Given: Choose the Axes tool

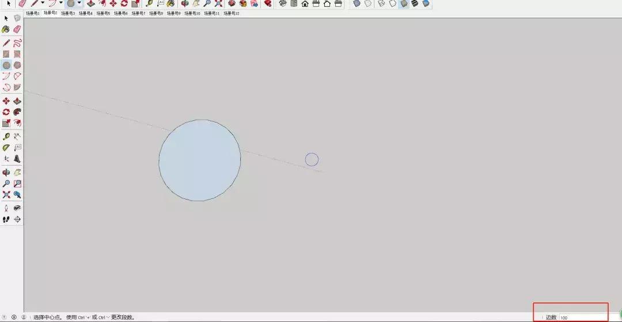Looking at the screenshot, I should click(6, 159).
